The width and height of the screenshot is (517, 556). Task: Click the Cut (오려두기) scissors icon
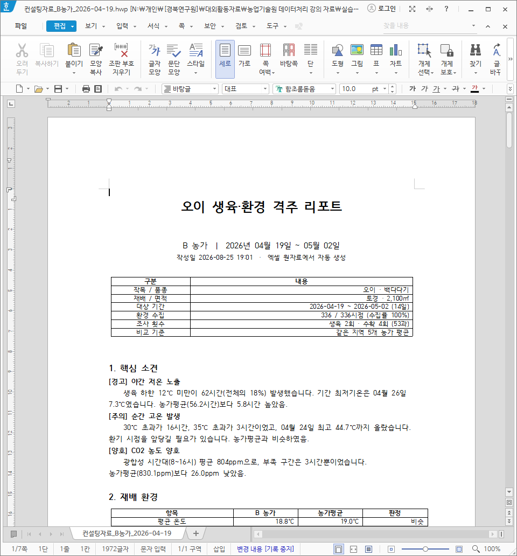coord(22,51)
